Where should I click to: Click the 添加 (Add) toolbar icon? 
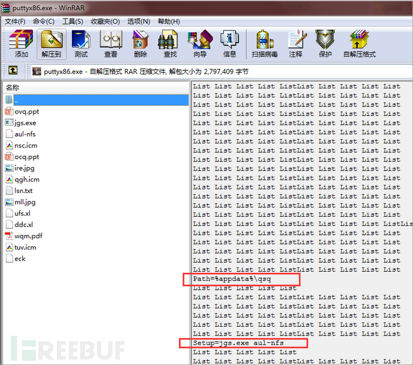(21, 39)
